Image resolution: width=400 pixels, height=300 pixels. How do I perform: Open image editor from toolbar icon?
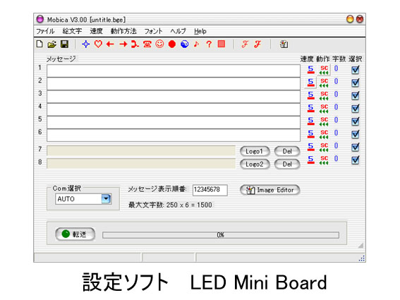click(x=284, y=44)
